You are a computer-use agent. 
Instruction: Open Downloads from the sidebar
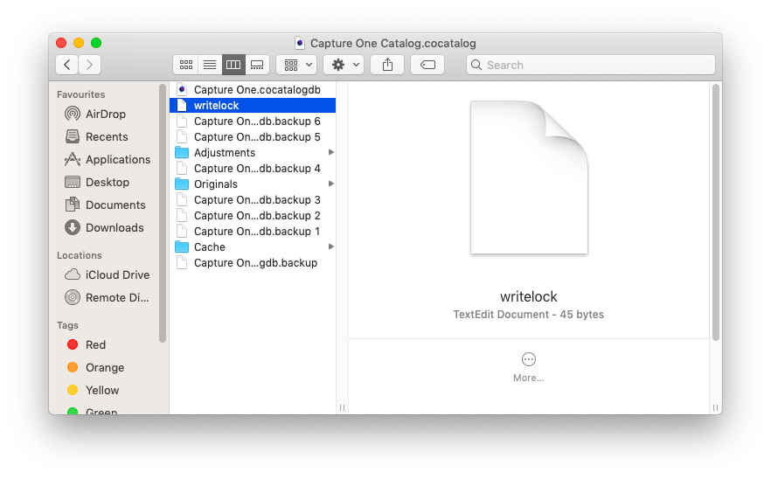click(114, 227)
